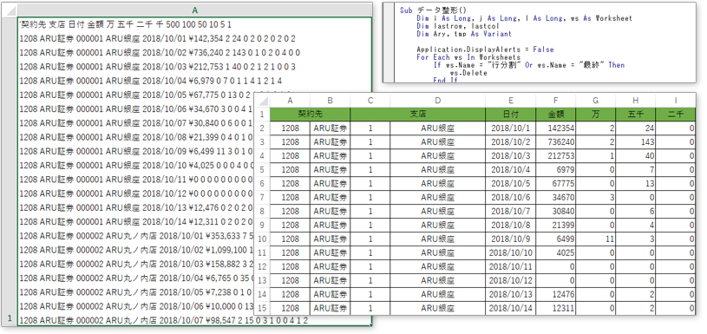This screenshot has height=334, width=707.
Task: Select column D header in right table
Action: [437, 101]
